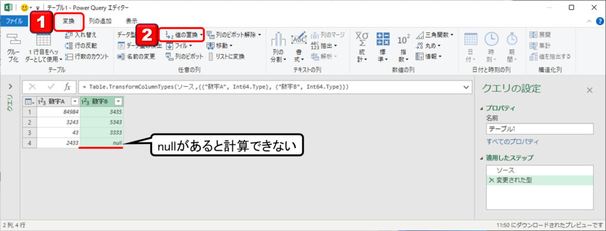The image size is (606, 231).
Task: Click the すべてのプロパティ link
Action: pyautogui.click(x=512, y=142)
